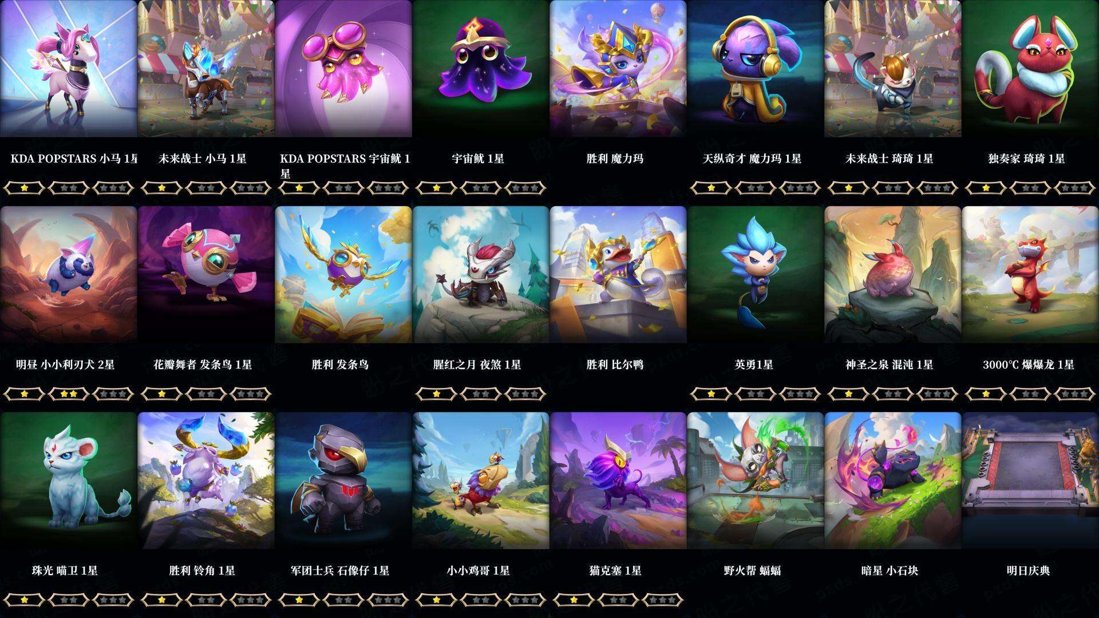Select two-star badge under 英勇

[756, 394]
